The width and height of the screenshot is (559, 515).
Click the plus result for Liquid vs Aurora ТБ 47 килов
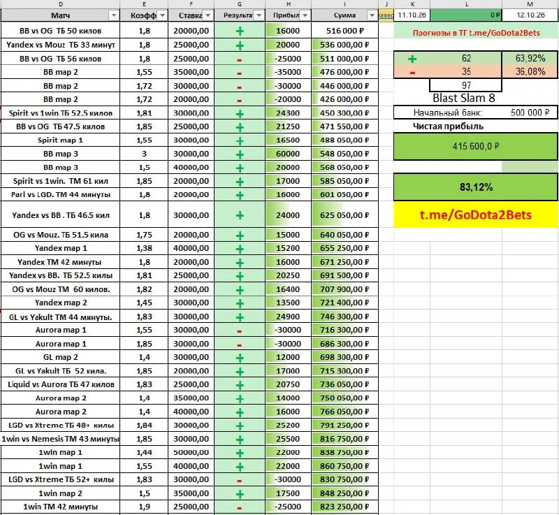click(240, 385)
